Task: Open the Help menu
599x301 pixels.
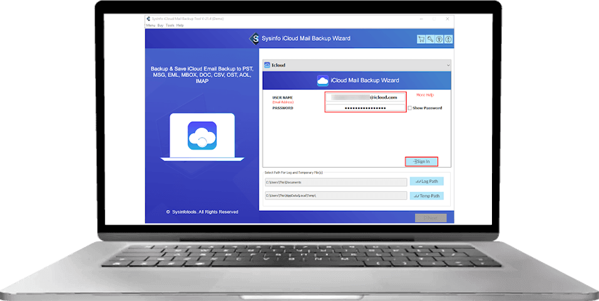Action: click(180, 25)
